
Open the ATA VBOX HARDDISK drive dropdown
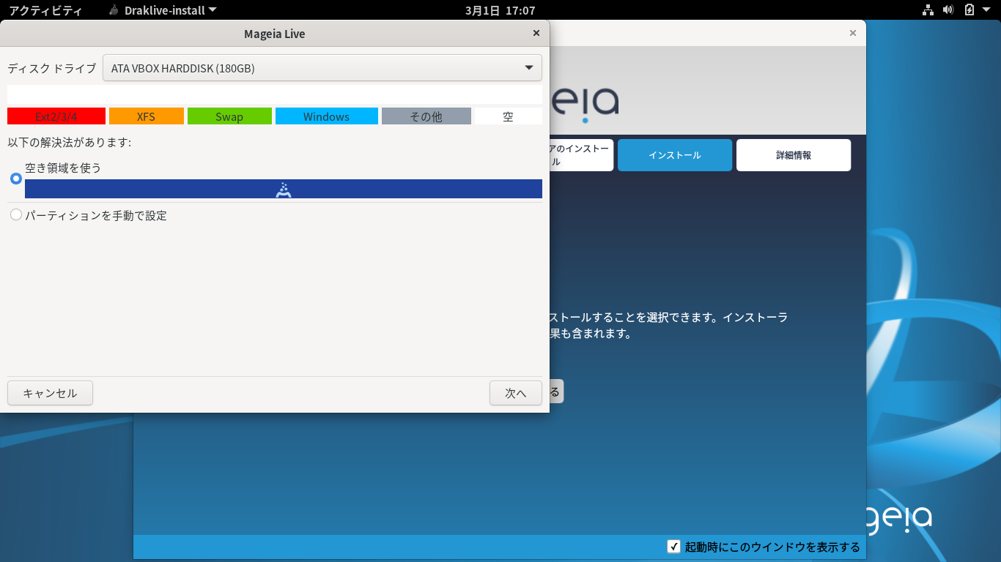pos(322,68)
